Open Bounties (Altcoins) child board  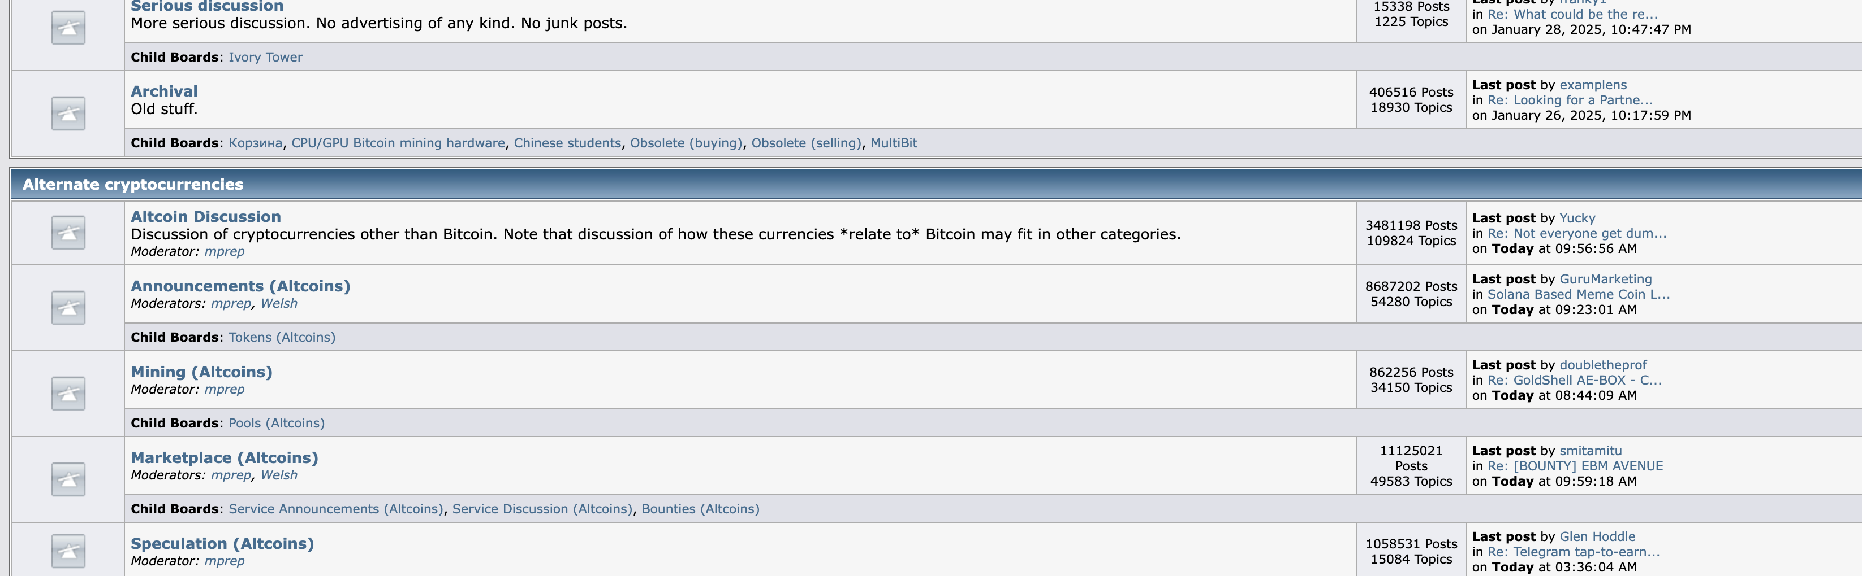click(x=700, y=509)
